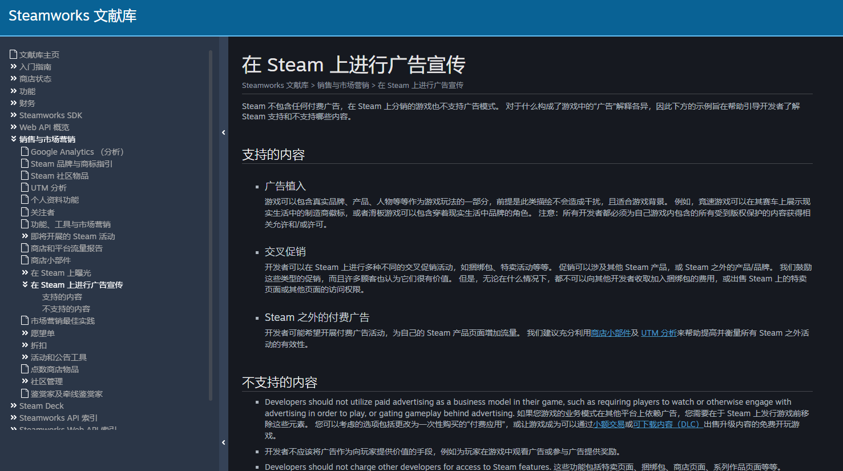Follow the 可下载内容（DLC）hyperlink
The image size is (843, 471).
pos(668,424)
